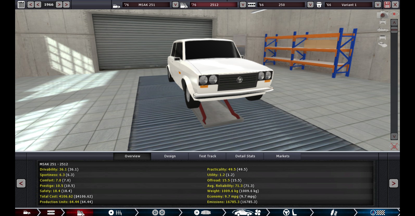Click the car model icon beside MSAK 251
415x216 pixels.
click(x=116, y=5)
